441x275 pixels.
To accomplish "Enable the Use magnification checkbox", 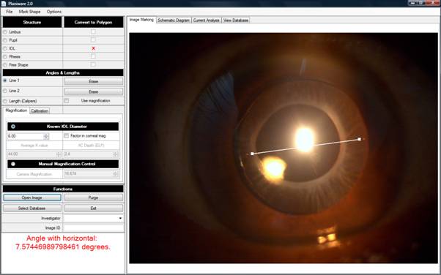I will click(67, 101).
